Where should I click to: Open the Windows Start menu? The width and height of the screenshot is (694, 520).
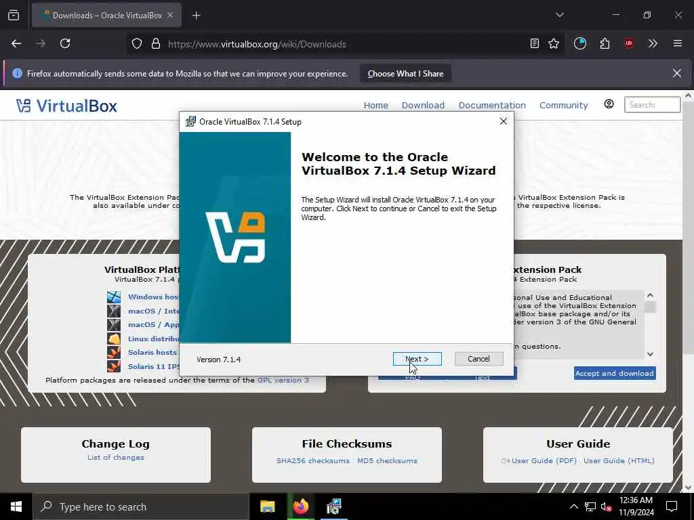point(16,506)
